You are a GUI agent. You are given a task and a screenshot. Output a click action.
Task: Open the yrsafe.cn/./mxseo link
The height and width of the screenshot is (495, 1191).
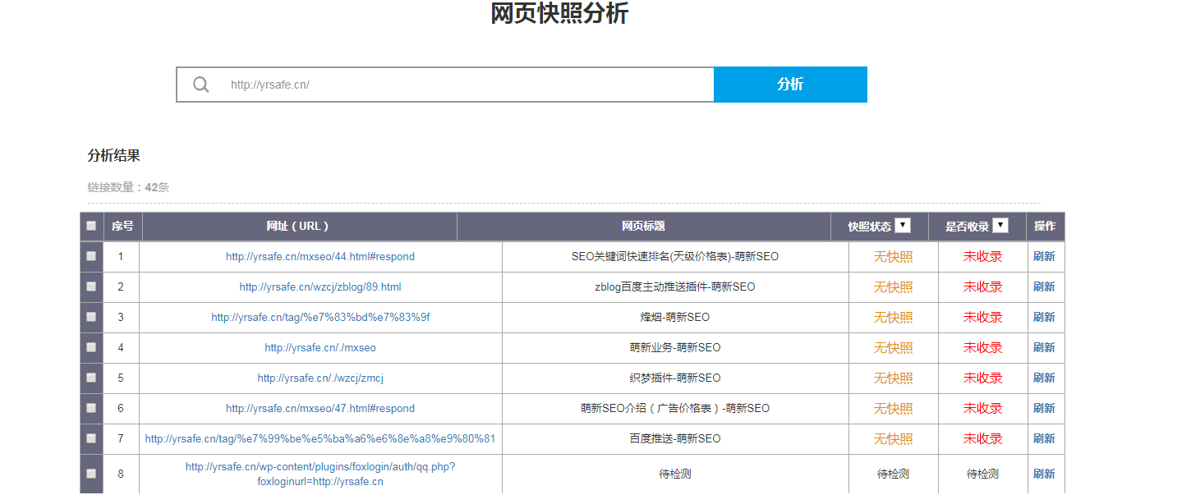pos(320,348)
